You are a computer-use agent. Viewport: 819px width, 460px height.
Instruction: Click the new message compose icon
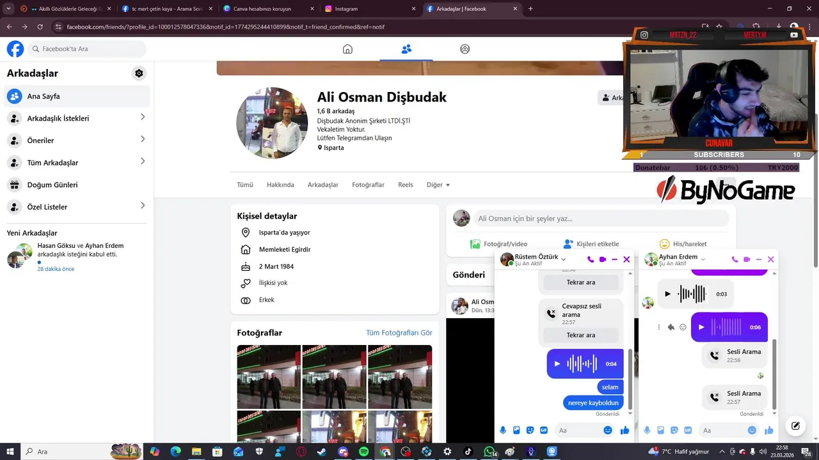click(x=795, y=425)
